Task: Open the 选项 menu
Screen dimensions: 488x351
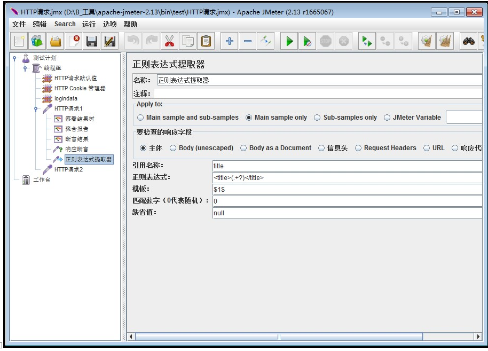Action: (109, 24)
